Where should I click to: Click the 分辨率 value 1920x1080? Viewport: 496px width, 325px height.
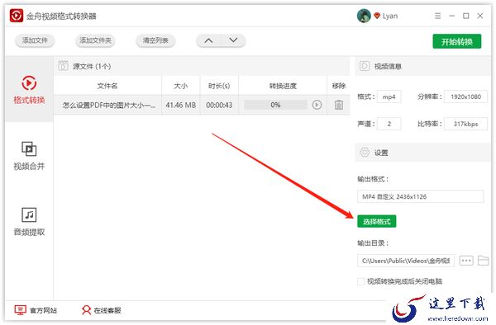(x=465, y=97)
